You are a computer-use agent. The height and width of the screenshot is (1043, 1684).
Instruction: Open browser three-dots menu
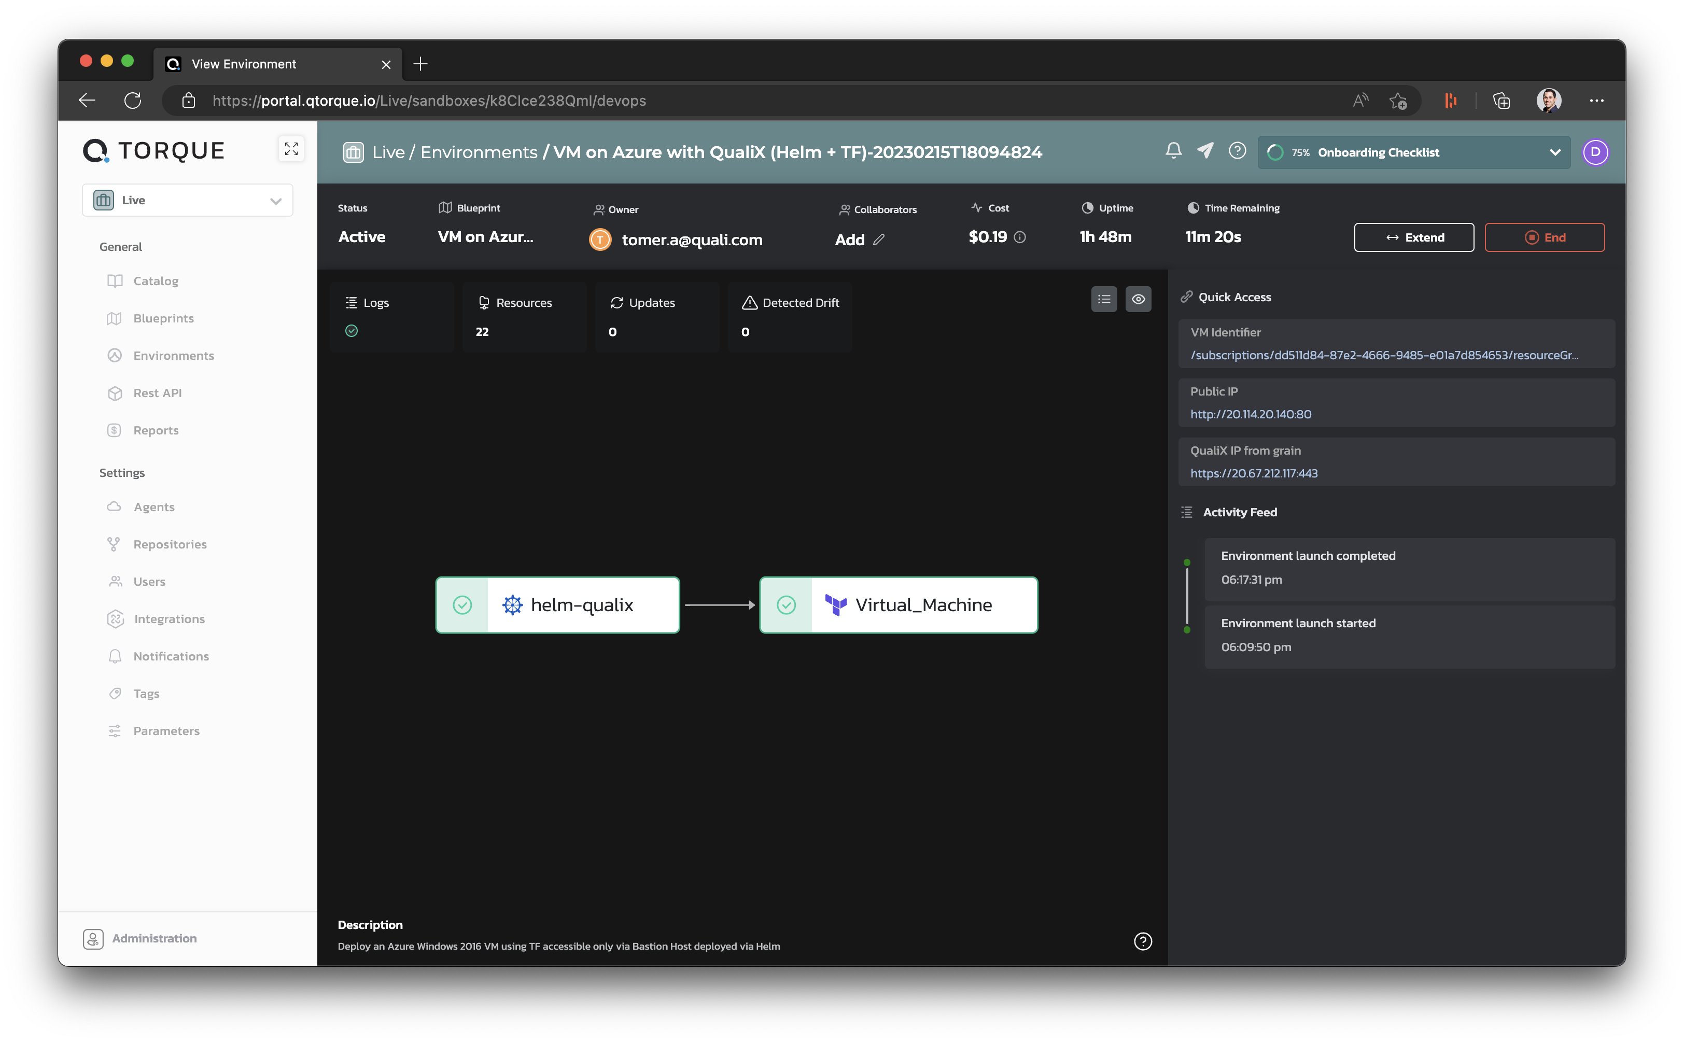click(x=1597, y=101)
